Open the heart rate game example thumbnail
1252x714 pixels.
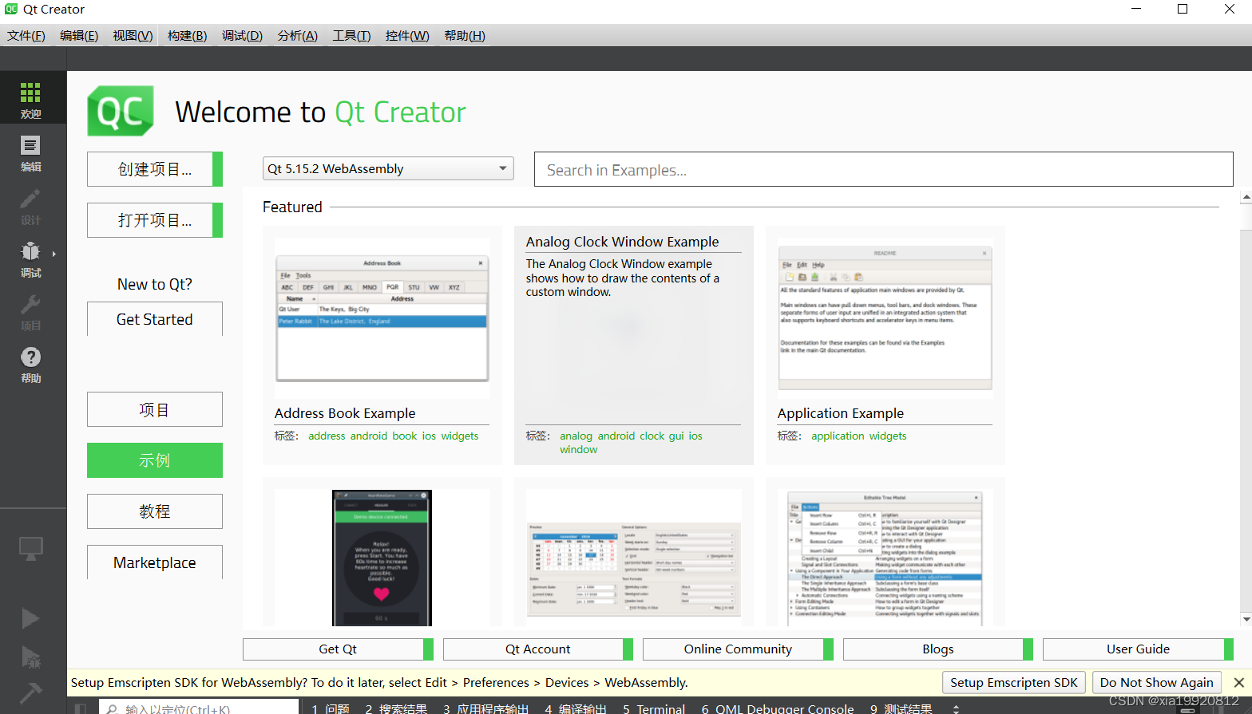click(x=382, y=558)
